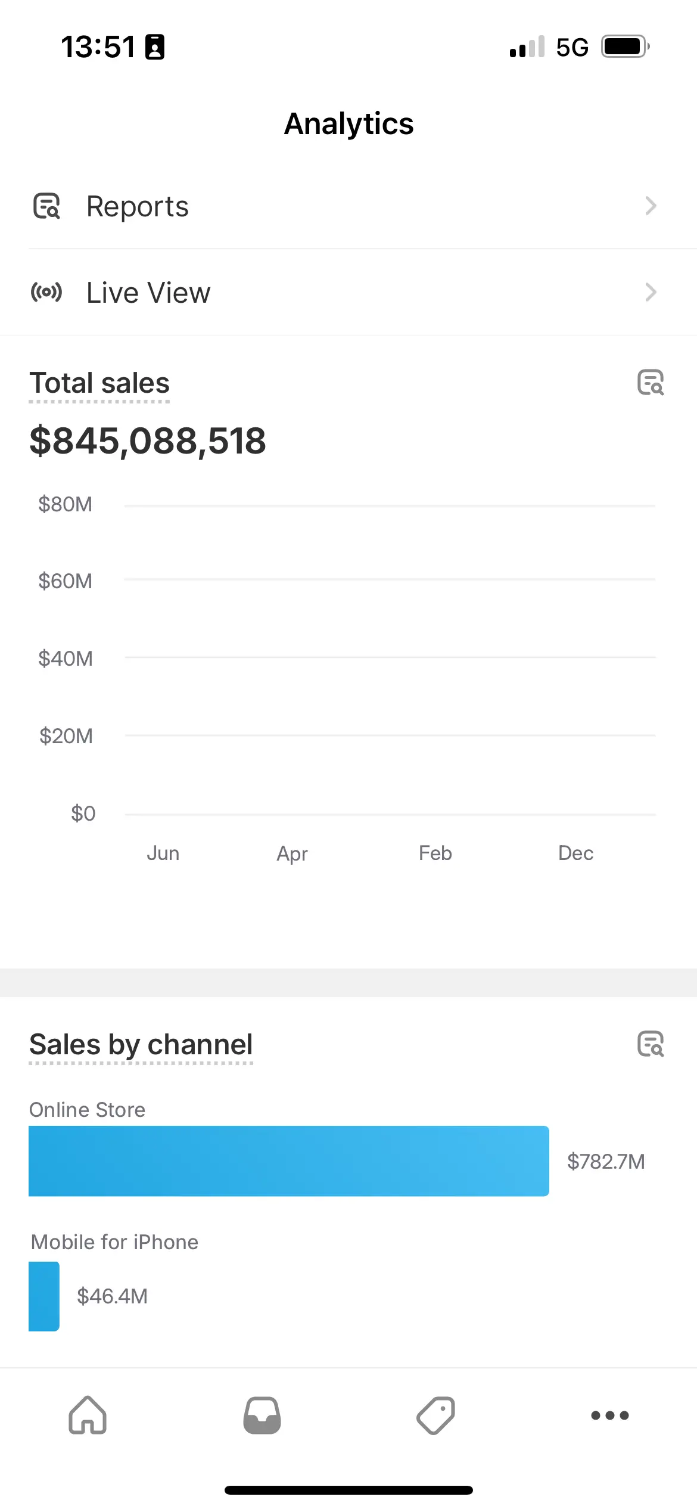Switch to the Orders inbox tab
Image resolution: width=697 pixels, height=1509 pixels.
(262, 1415)
